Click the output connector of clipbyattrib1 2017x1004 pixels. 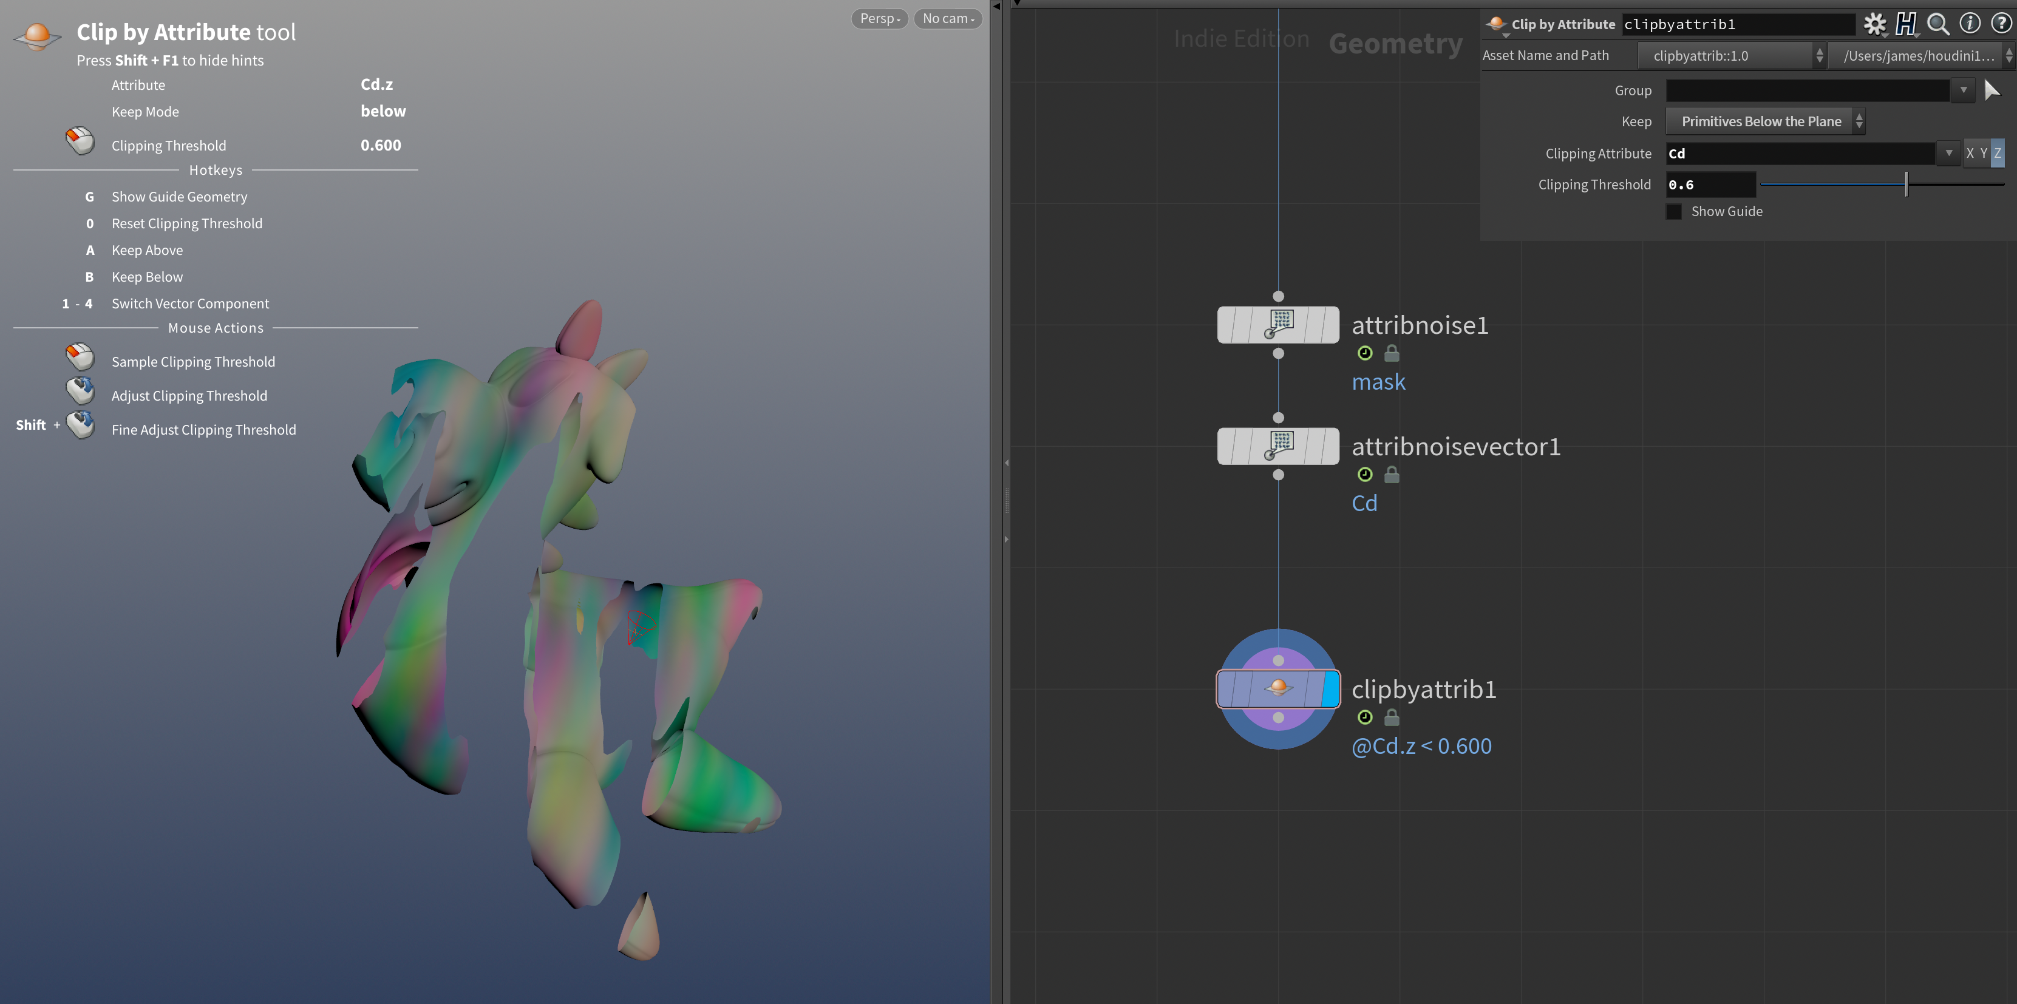(1279, 717)
